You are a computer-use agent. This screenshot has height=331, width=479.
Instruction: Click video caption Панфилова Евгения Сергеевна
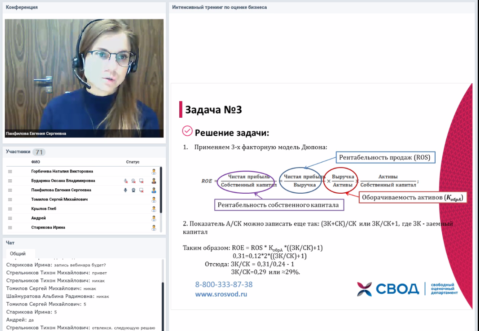(x=36, y=134)
